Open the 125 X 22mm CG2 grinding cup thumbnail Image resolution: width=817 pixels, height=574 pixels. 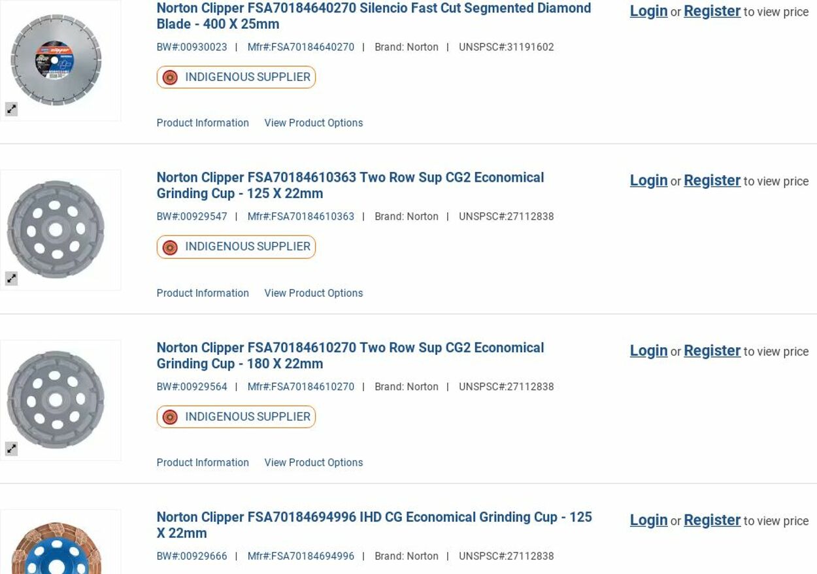pos(56,229)
